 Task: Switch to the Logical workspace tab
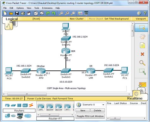[x=12, y=19]
